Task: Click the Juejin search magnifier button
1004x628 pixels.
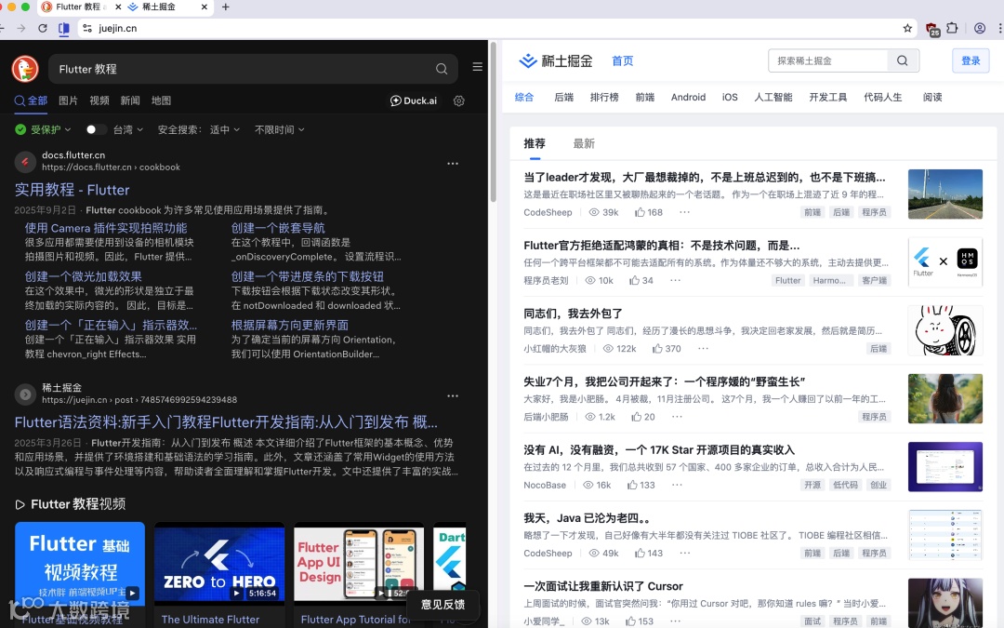Action: [903, 60]
